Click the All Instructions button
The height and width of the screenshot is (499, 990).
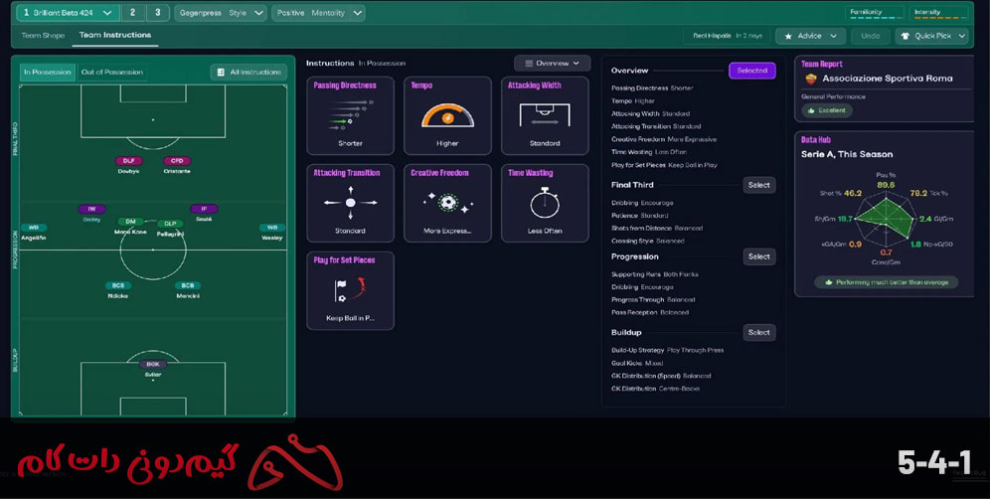click(x=248, y=73)
